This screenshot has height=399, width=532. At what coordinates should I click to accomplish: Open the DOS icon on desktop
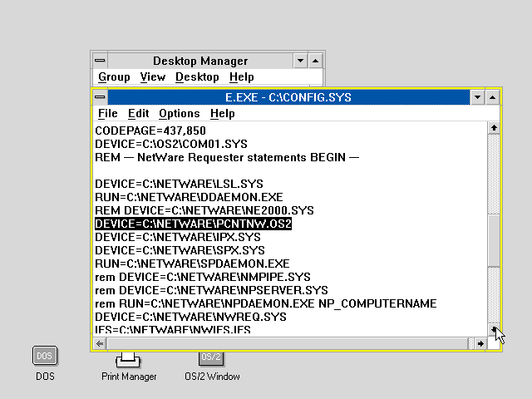(x=45, y=356)
